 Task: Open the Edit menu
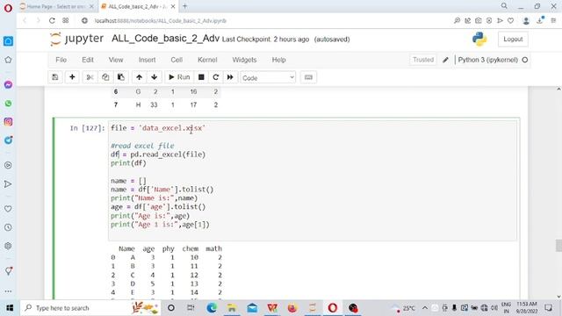[88, 60]
